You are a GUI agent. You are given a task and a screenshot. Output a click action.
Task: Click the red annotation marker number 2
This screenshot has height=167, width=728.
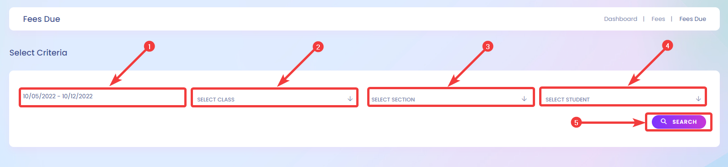click(x=318, y=47)
